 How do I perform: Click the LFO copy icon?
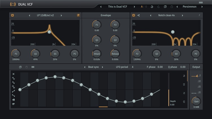coord(20,67)
